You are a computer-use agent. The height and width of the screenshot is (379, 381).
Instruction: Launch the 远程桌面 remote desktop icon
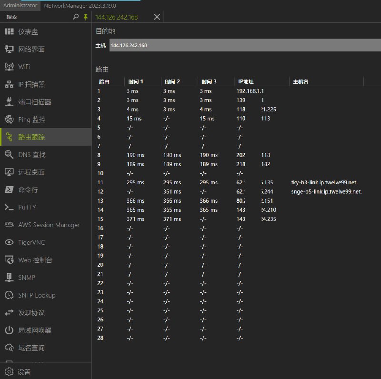(9, 172)
